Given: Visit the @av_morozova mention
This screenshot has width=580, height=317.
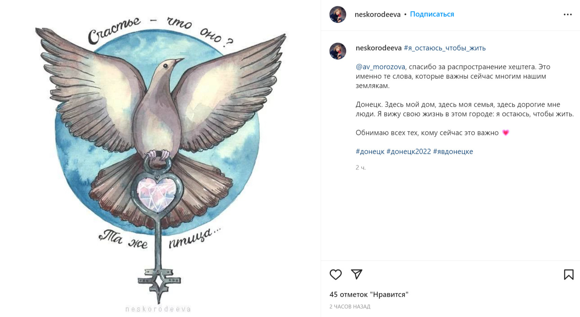Looking at the screenshot, I should [x=380, y=67].
